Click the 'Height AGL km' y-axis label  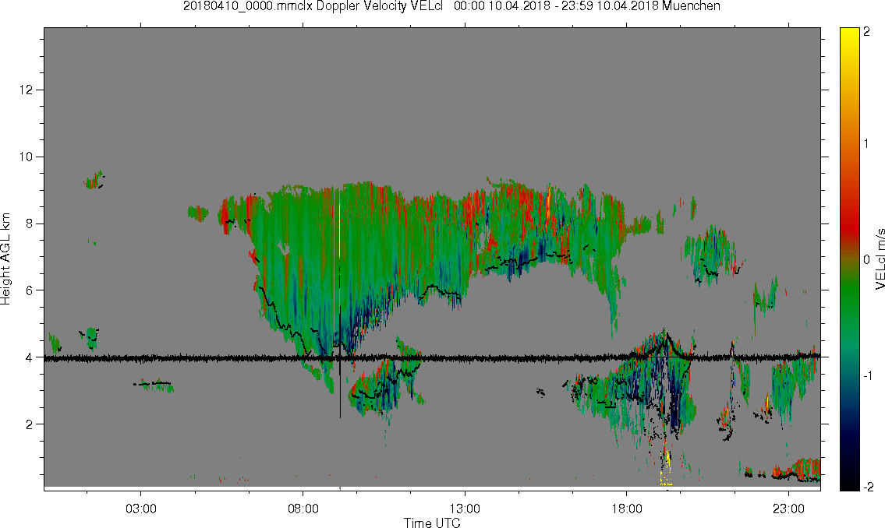[5, 259]
